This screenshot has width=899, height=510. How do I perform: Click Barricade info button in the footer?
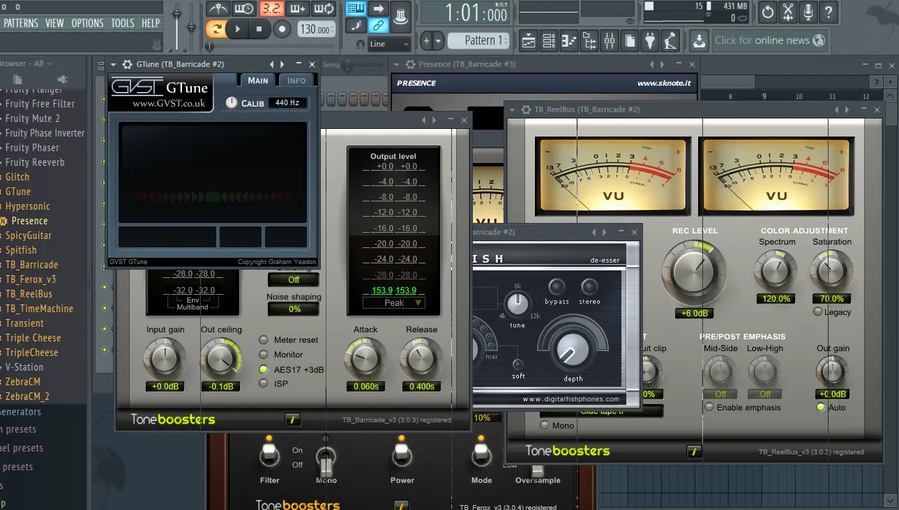click(x=293, y=419)
